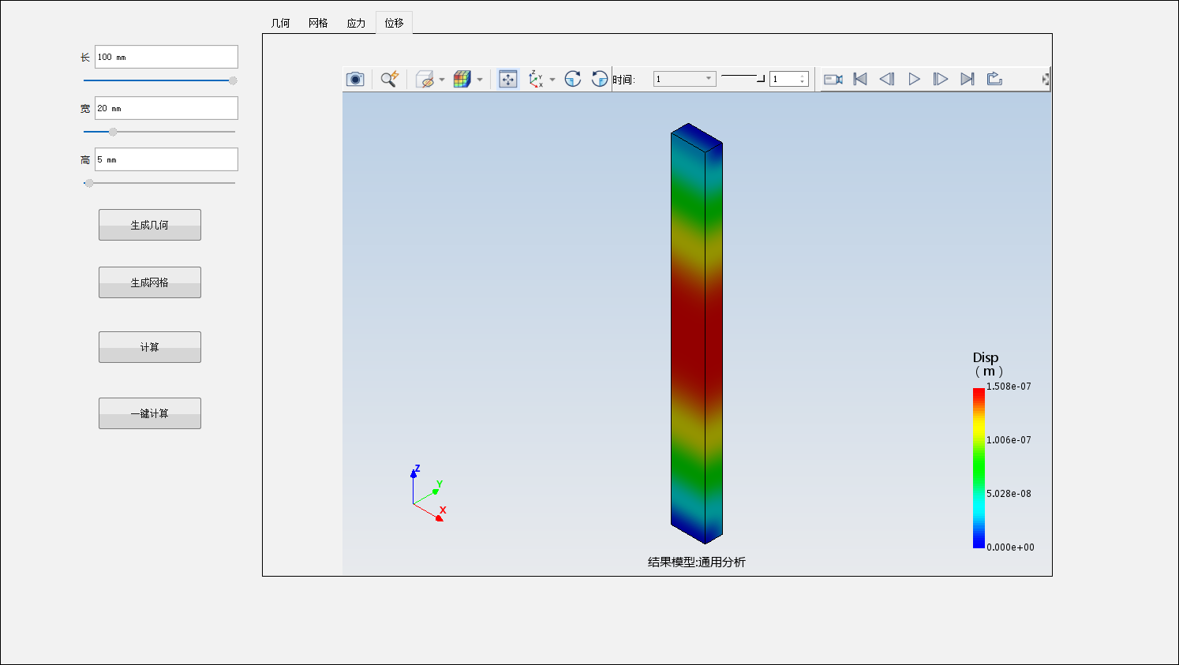Play the result animation

914,79
